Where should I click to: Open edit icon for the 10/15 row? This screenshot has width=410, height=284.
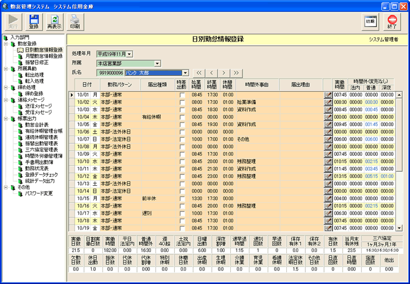[x=328, y=199]
